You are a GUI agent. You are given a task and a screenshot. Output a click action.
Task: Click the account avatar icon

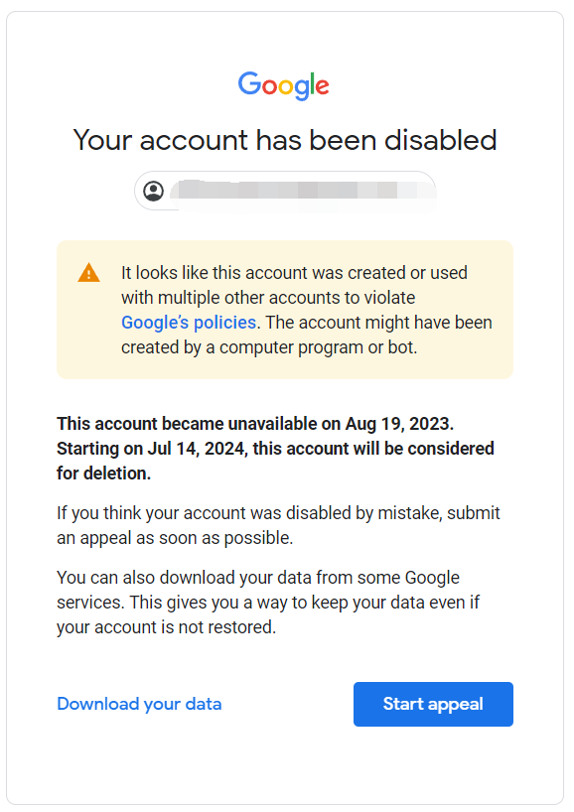[x=153, y=191]
